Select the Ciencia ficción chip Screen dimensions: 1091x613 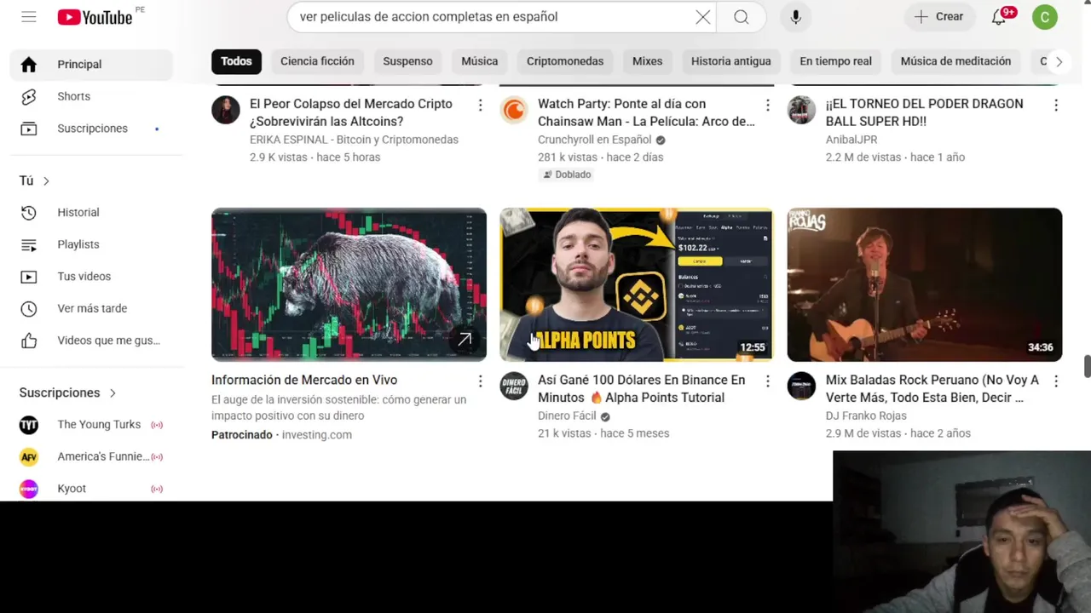(x=317, y=61)
